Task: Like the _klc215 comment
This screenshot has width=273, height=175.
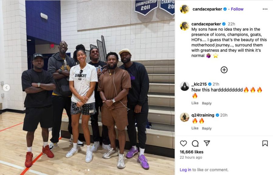Action: (x=195, y=103)
